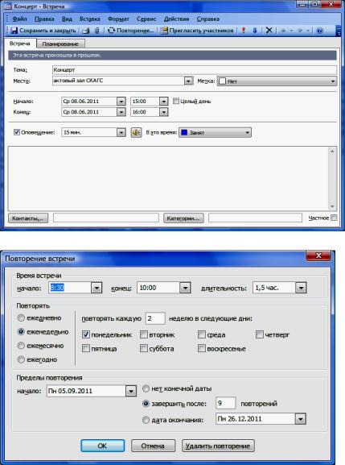Toggle the пятница checkbox
This screenshot has width=345, height=465.
pos(86,348)
